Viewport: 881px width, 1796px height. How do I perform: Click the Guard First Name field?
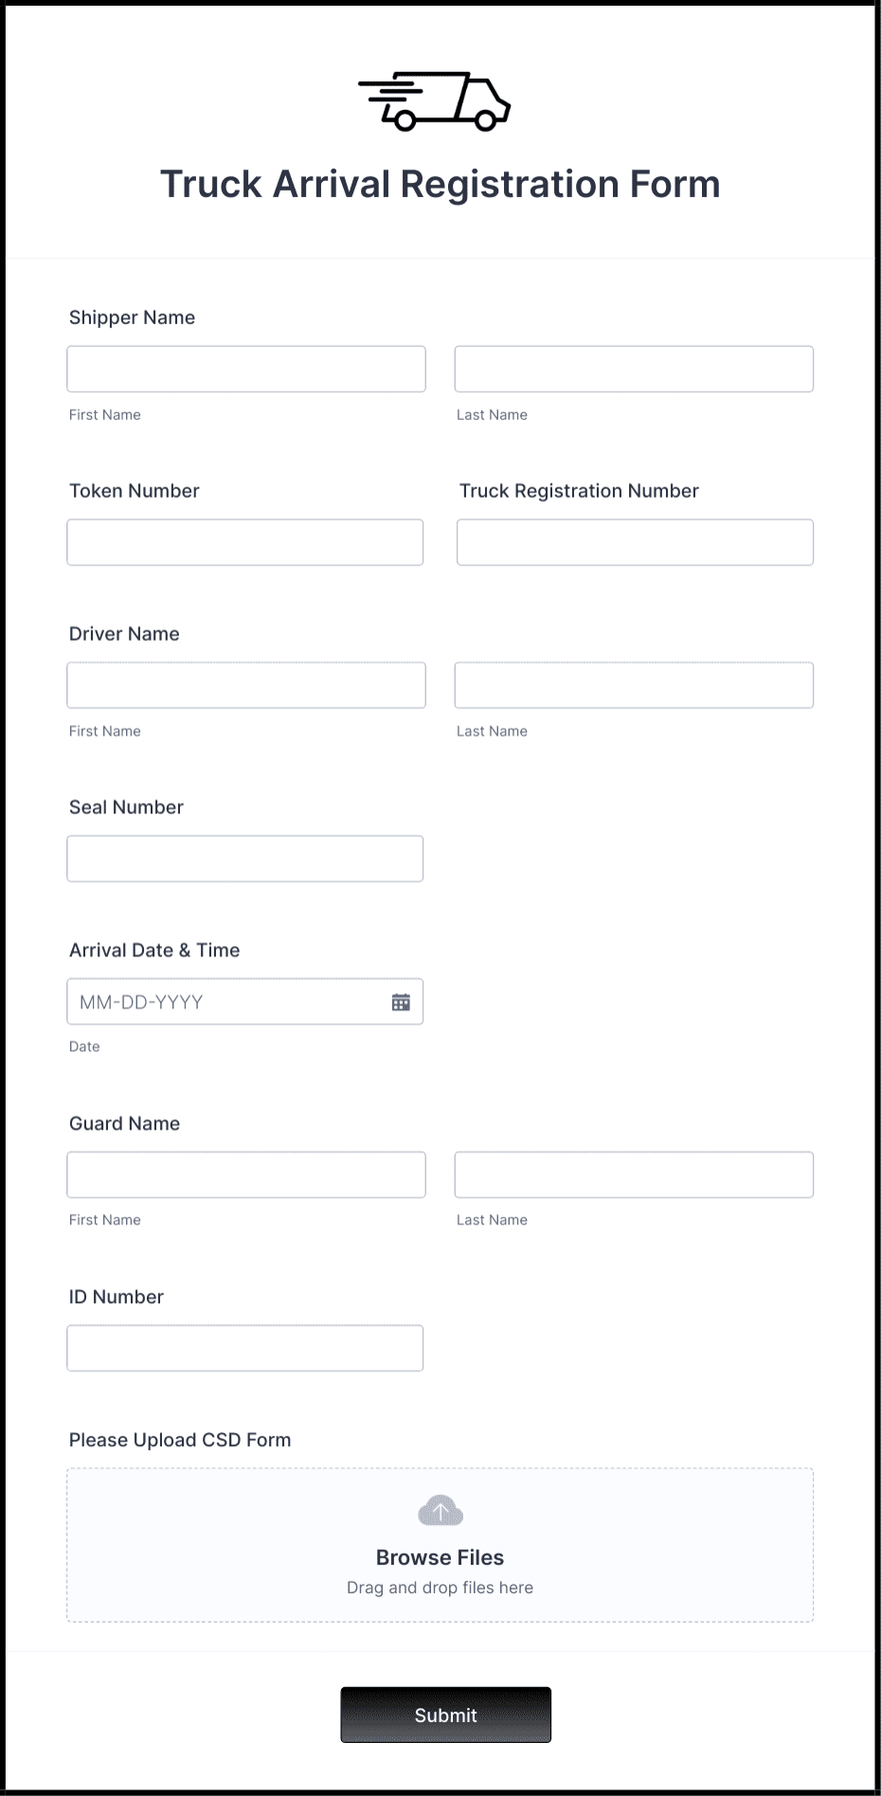point(245,1174)
